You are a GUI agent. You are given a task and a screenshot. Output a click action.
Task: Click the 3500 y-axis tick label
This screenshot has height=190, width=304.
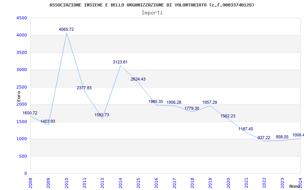tap(22, 53)
